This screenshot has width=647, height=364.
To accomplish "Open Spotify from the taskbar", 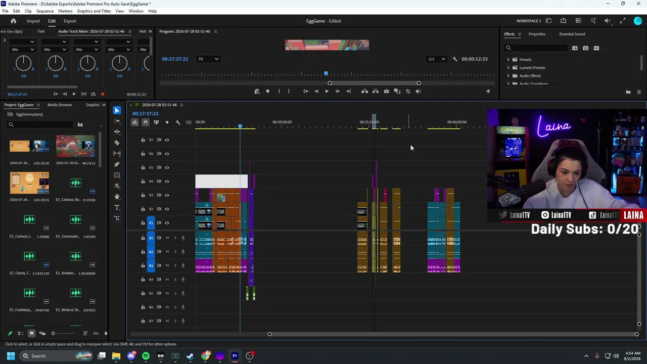I will pyautogui.click(x=146, y=356).
